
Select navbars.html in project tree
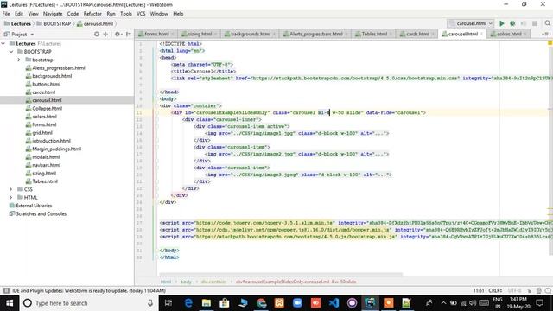click(46, 165)
